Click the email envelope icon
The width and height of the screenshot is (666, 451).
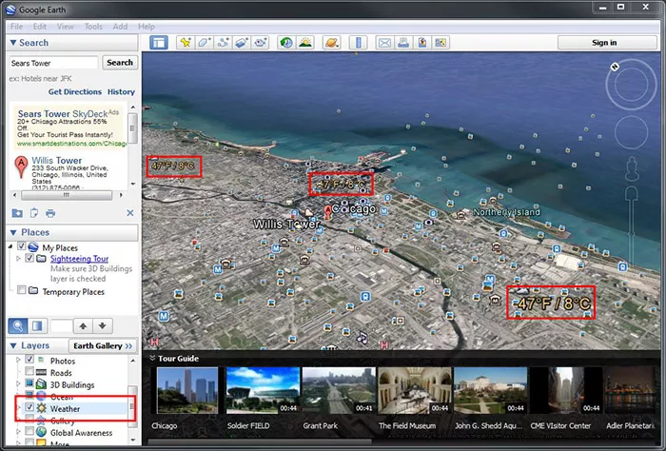coord(384,43)
